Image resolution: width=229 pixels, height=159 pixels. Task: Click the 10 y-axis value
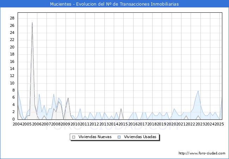click(12, 83)
